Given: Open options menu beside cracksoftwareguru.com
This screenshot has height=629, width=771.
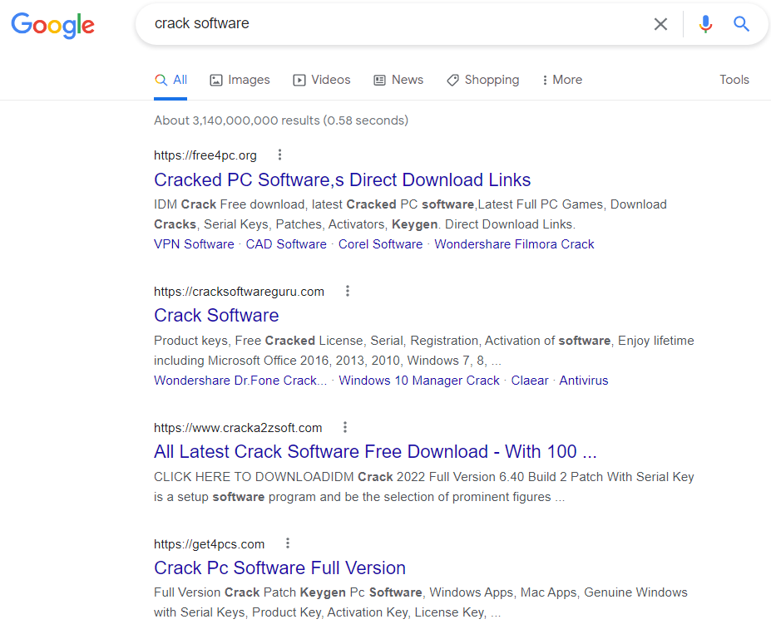Looking at the screenshot, I should pos(348,291).
